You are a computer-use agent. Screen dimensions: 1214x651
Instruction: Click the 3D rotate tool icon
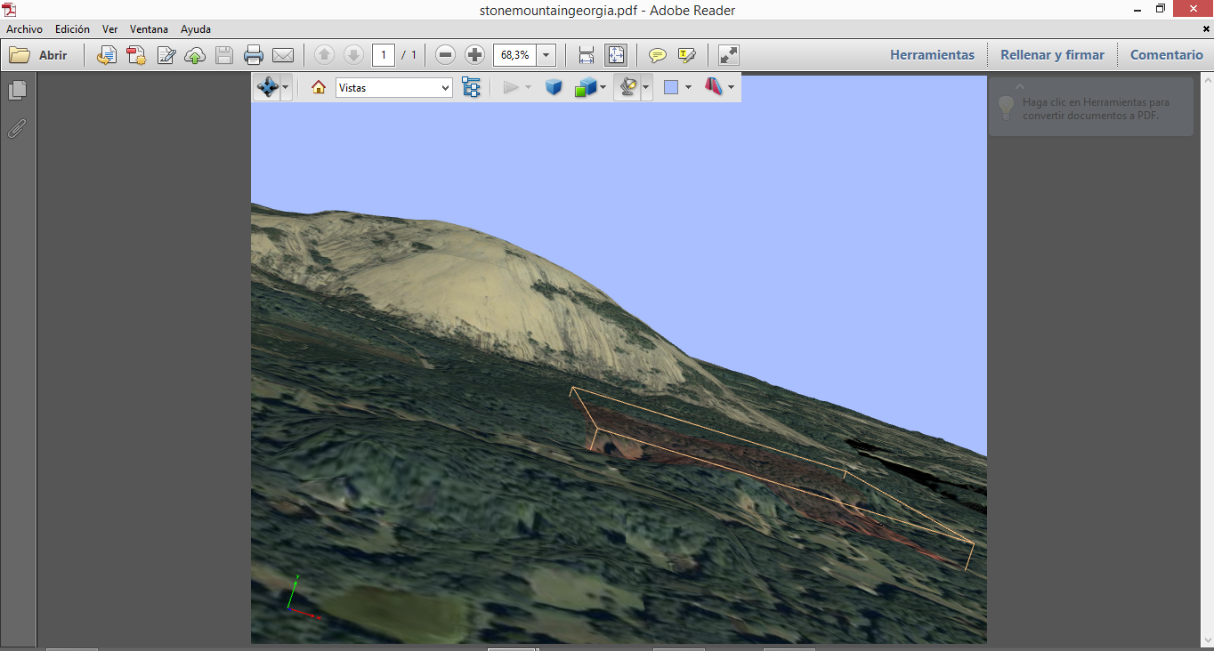click(x=267, y=87)
